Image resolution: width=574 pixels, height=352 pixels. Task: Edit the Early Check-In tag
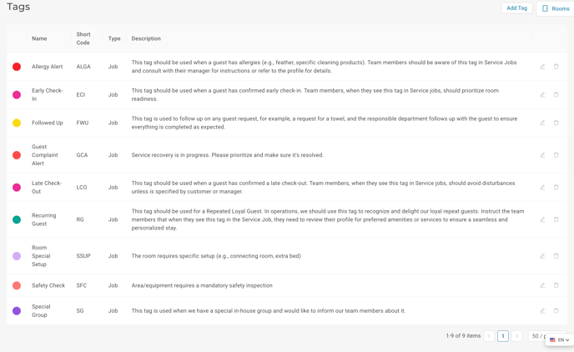point(542,95)
